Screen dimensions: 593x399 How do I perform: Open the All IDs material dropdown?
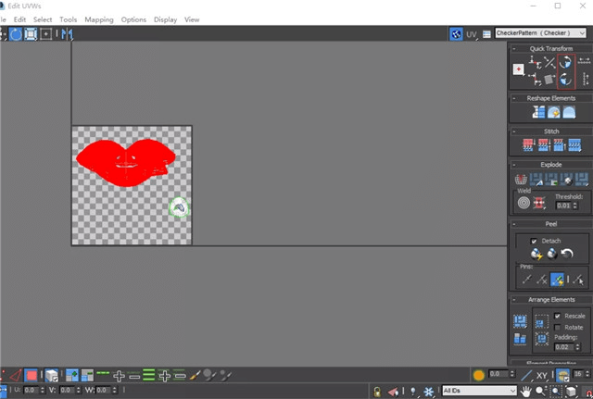coord(479,391)
